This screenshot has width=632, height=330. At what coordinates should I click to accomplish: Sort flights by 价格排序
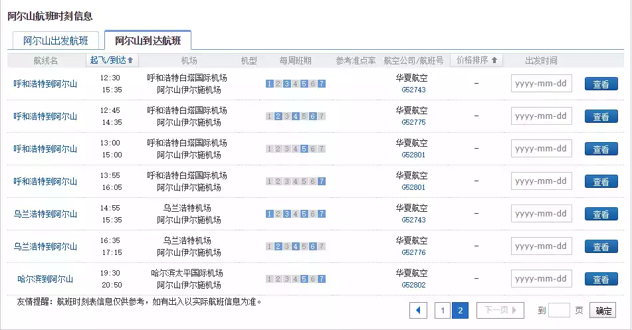coord(476,60)
